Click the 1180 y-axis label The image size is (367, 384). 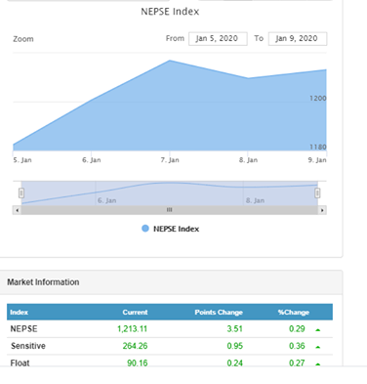(318, 147)
